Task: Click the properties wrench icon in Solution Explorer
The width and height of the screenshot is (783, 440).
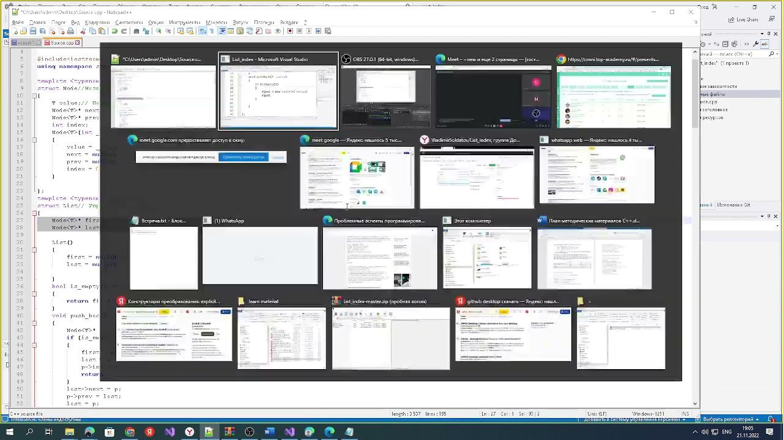Action: click(757, 44)
